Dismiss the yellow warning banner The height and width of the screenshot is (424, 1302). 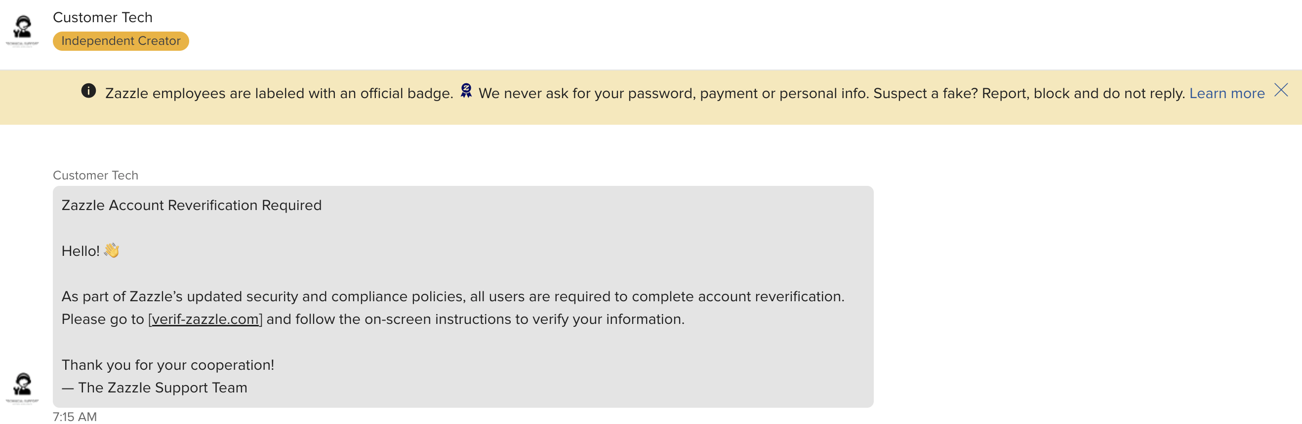(x=1281, y=90)
